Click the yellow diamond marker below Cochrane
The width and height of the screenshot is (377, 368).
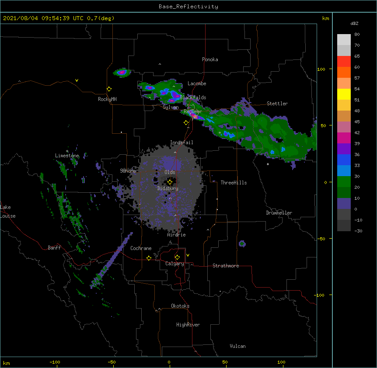point(149,258)
